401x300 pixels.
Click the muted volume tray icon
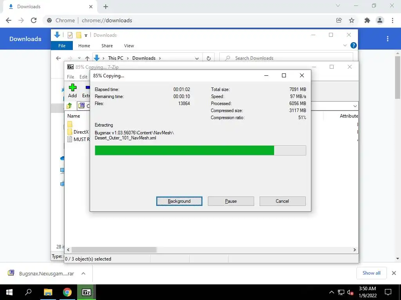[350, 292]
